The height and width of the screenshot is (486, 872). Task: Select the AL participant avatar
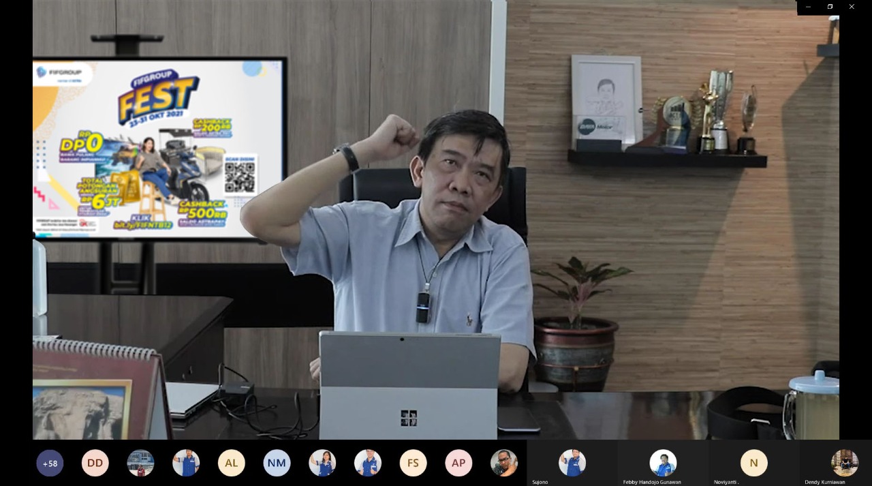point(232,463)
